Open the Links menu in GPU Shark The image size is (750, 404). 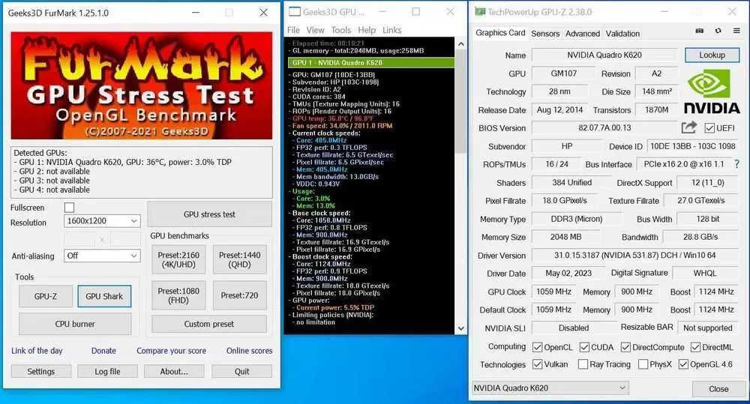391,30
